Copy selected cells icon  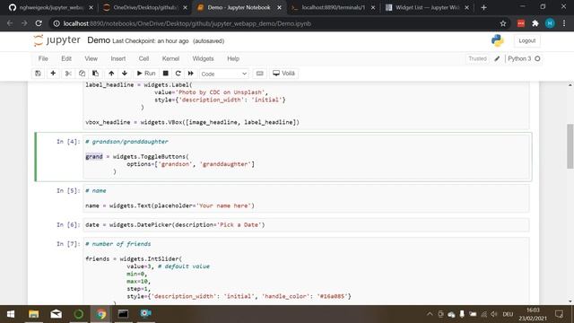[82, 74]
